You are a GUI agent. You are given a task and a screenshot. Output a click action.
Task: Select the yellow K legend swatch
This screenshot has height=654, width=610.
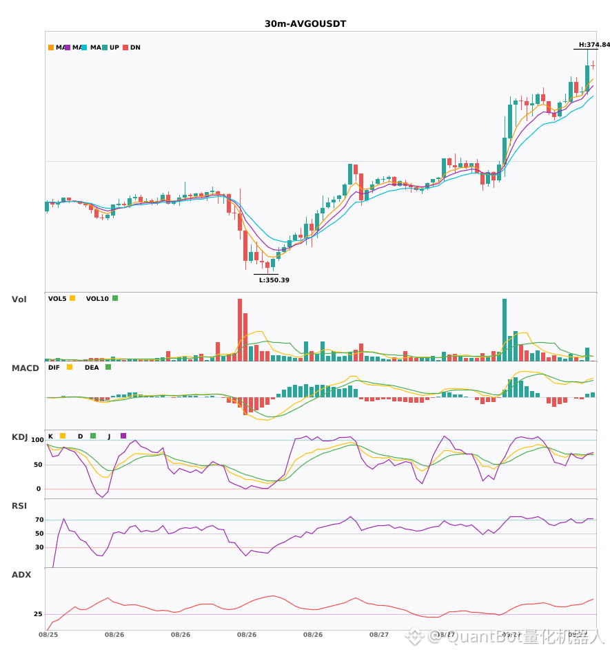[x=63, y=436]
